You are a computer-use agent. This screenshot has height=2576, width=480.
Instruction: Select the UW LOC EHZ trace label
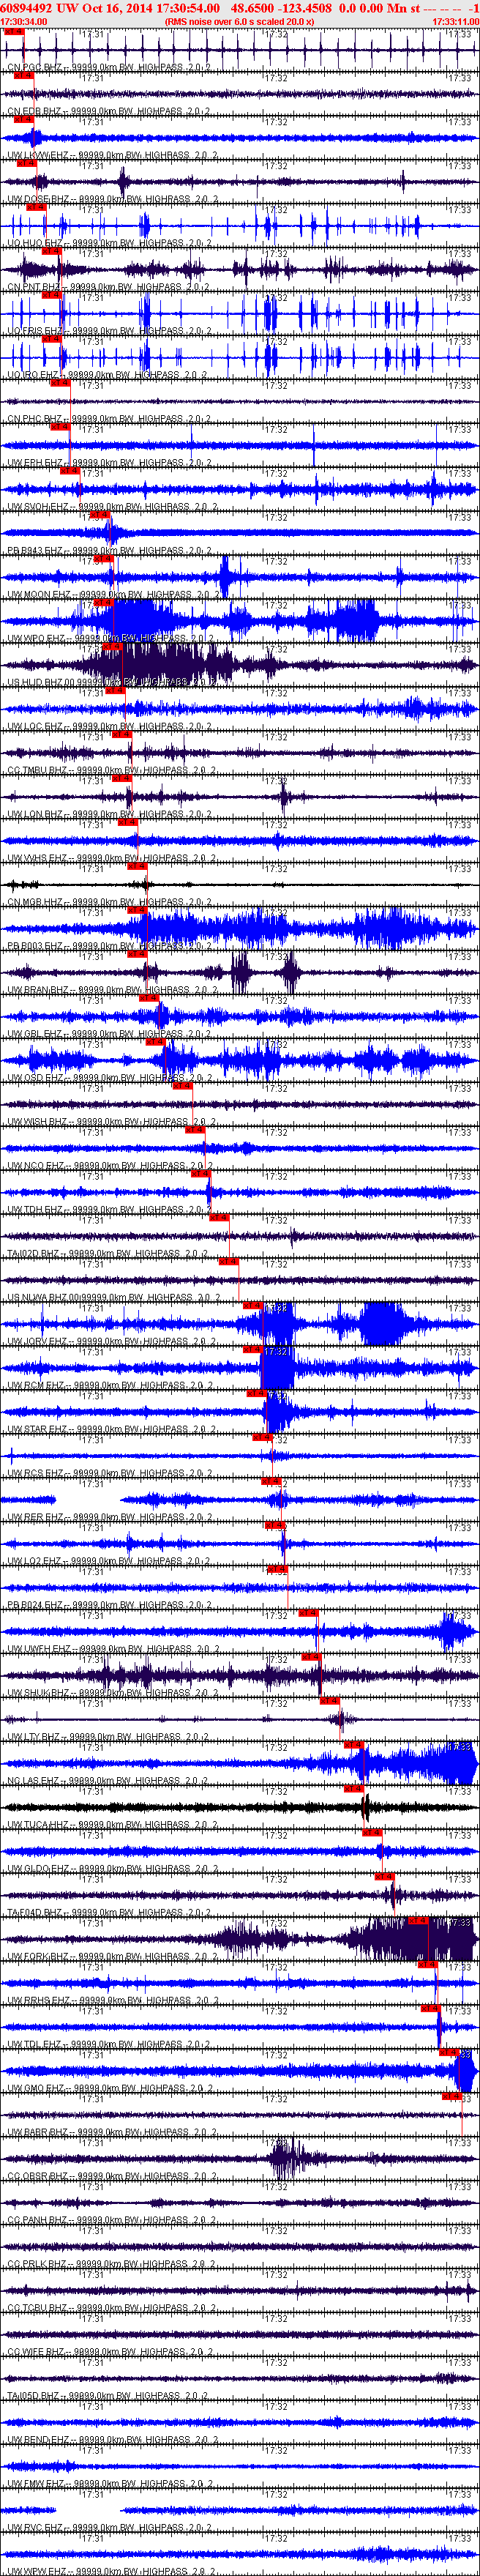(x=110, y=727)
